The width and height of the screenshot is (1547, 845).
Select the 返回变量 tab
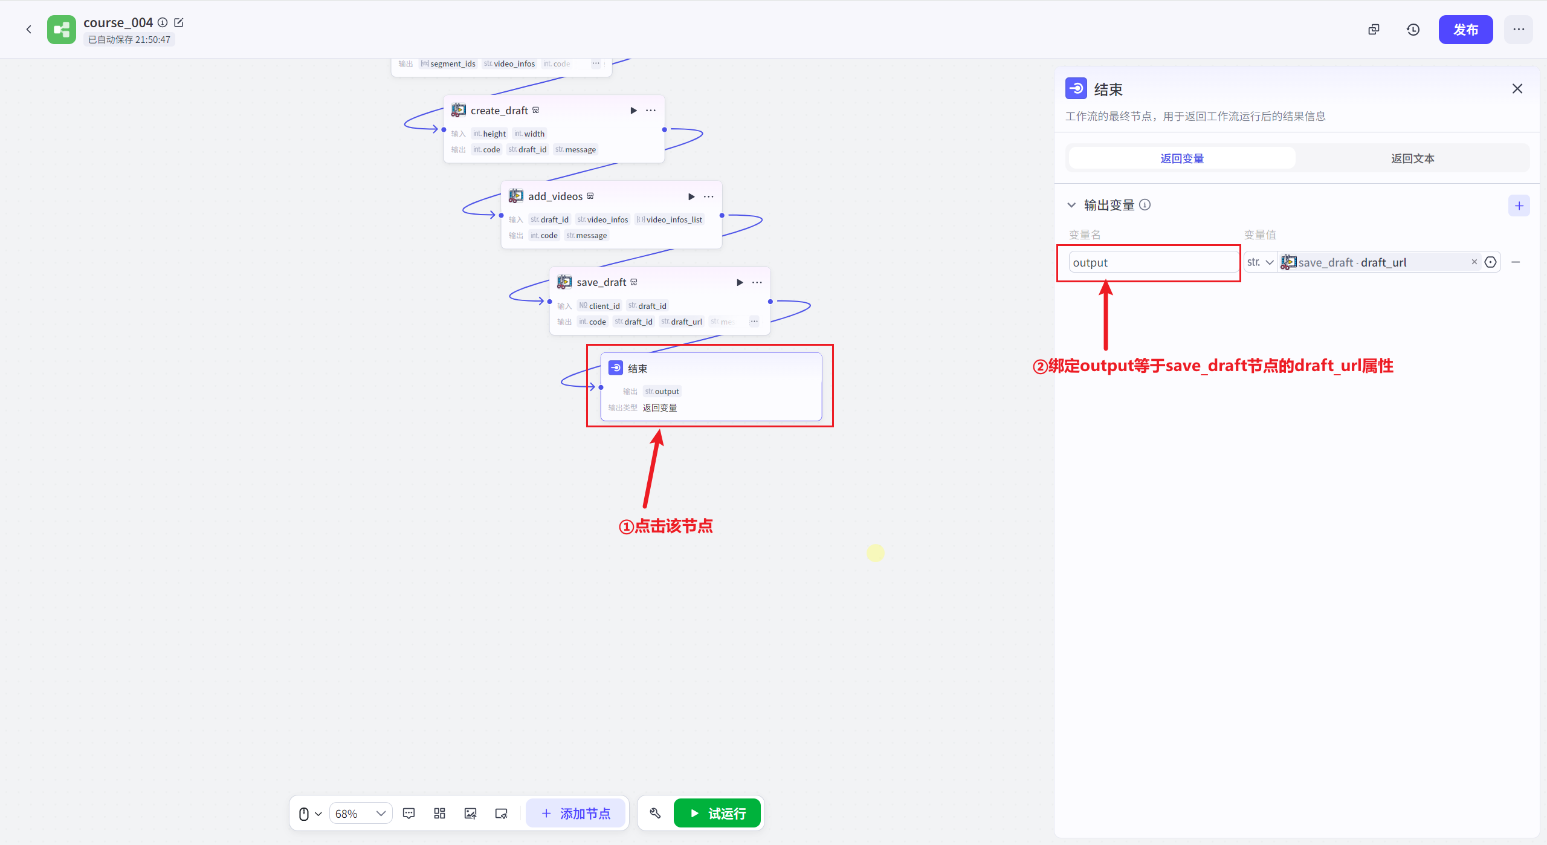pos(1182,158)
